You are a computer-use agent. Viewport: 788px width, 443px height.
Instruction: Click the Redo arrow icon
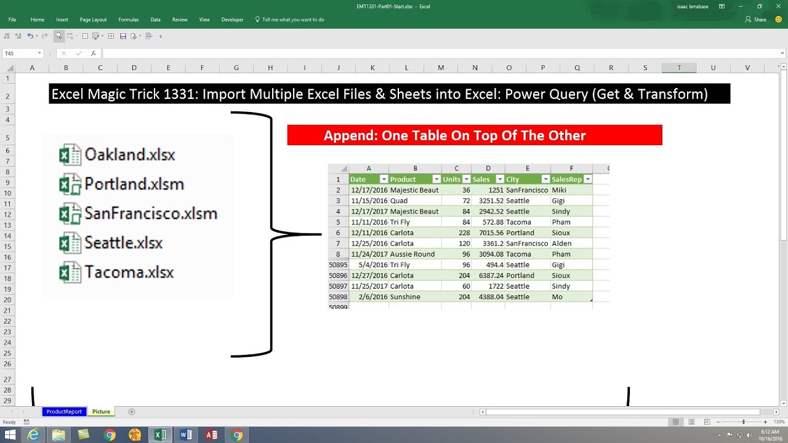point(44,36)
